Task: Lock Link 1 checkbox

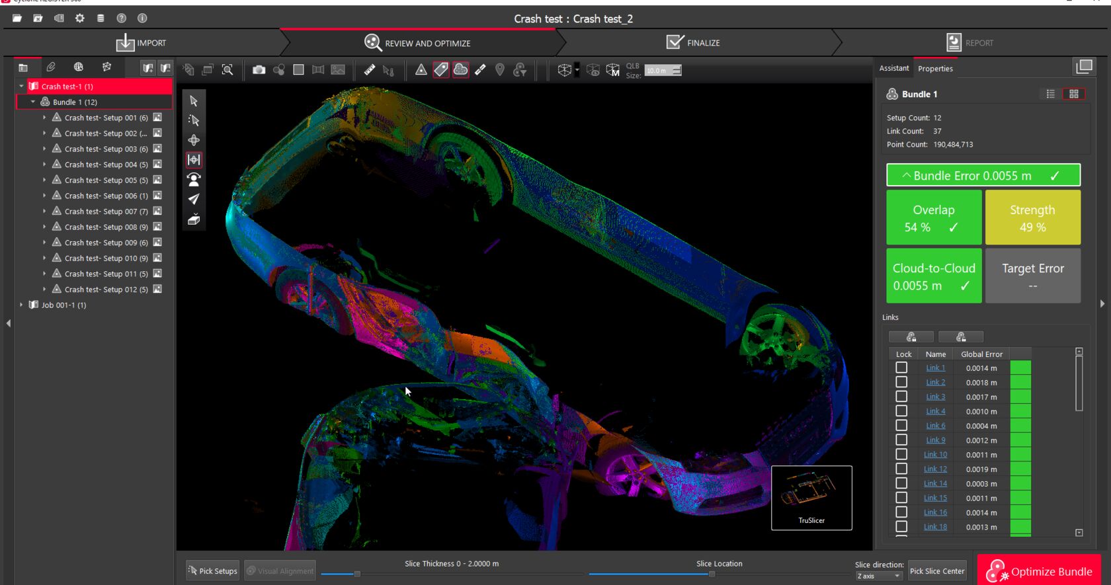Action: coord(901,368)
